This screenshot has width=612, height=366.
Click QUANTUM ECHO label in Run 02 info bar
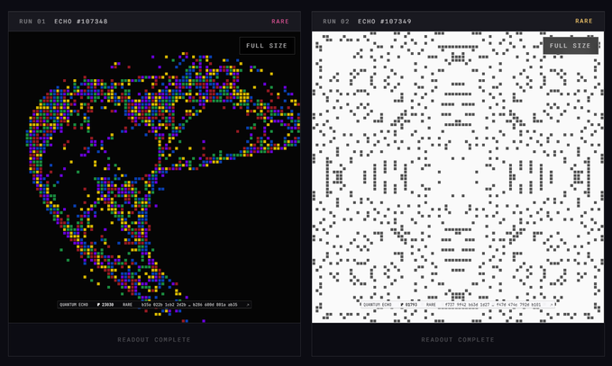[378, 305]
